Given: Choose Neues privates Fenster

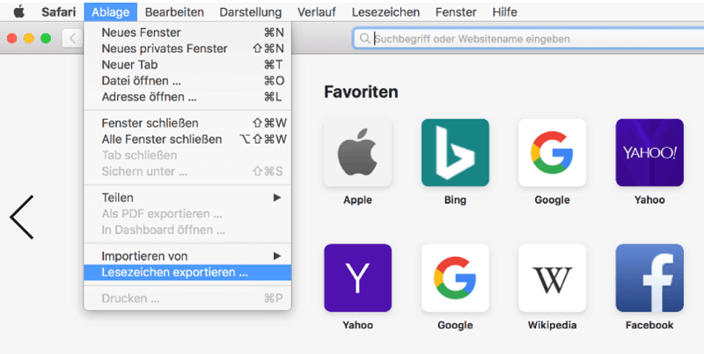Looking at the screenshot, I should [187, 48].
